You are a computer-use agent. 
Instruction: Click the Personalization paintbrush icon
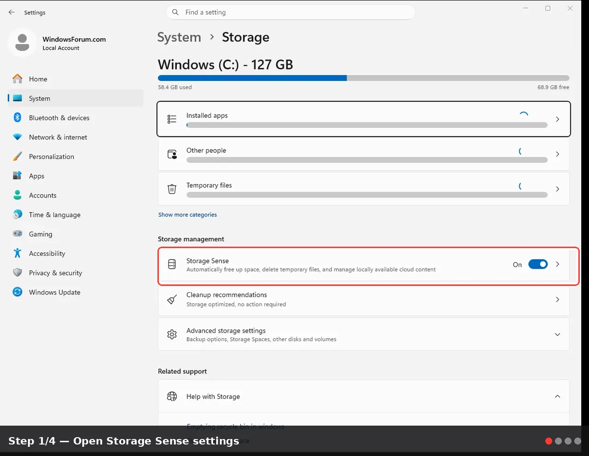(17, 156)
